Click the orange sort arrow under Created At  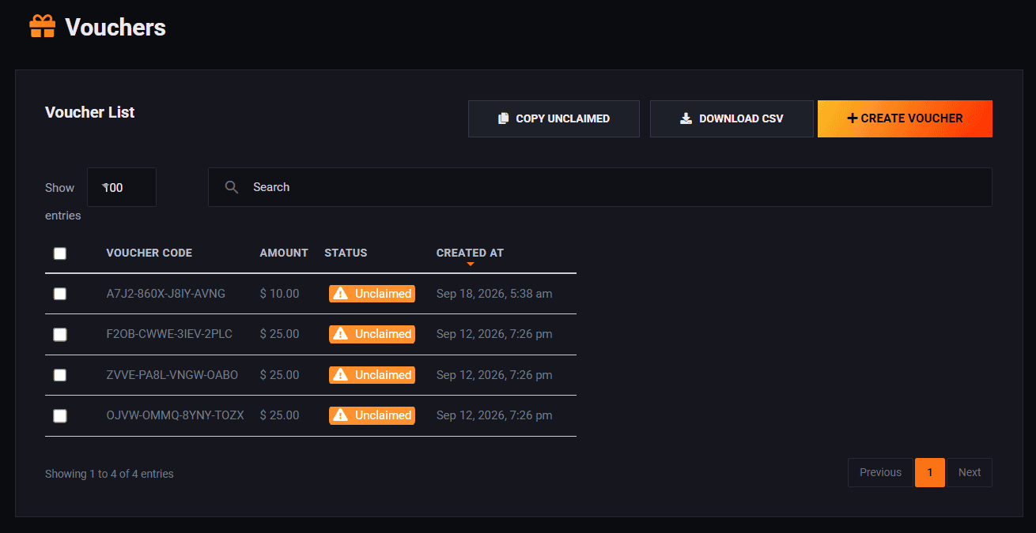pyautogui.click(x=471, y=264)
